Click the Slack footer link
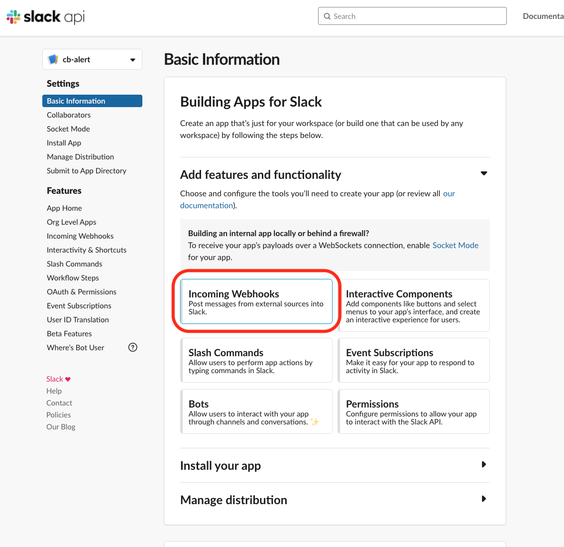The width and height of the screenshot is (564, 547). (55, 379)
